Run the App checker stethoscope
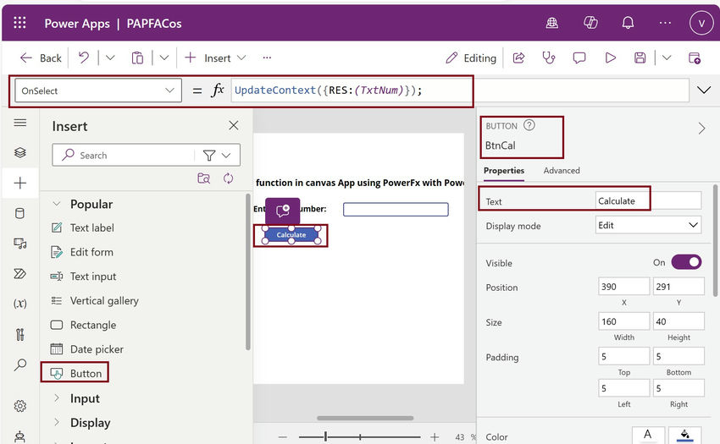 [x=549, y=58]
